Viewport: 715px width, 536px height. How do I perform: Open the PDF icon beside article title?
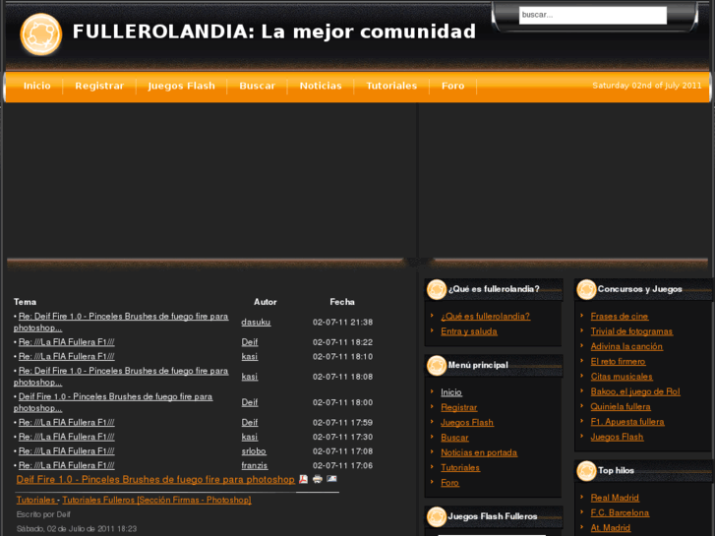[303, 479]
